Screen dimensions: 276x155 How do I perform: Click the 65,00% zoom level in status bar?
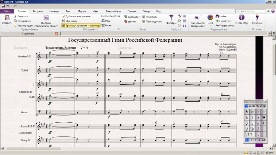pyautogui.click(x=270, y=153)
